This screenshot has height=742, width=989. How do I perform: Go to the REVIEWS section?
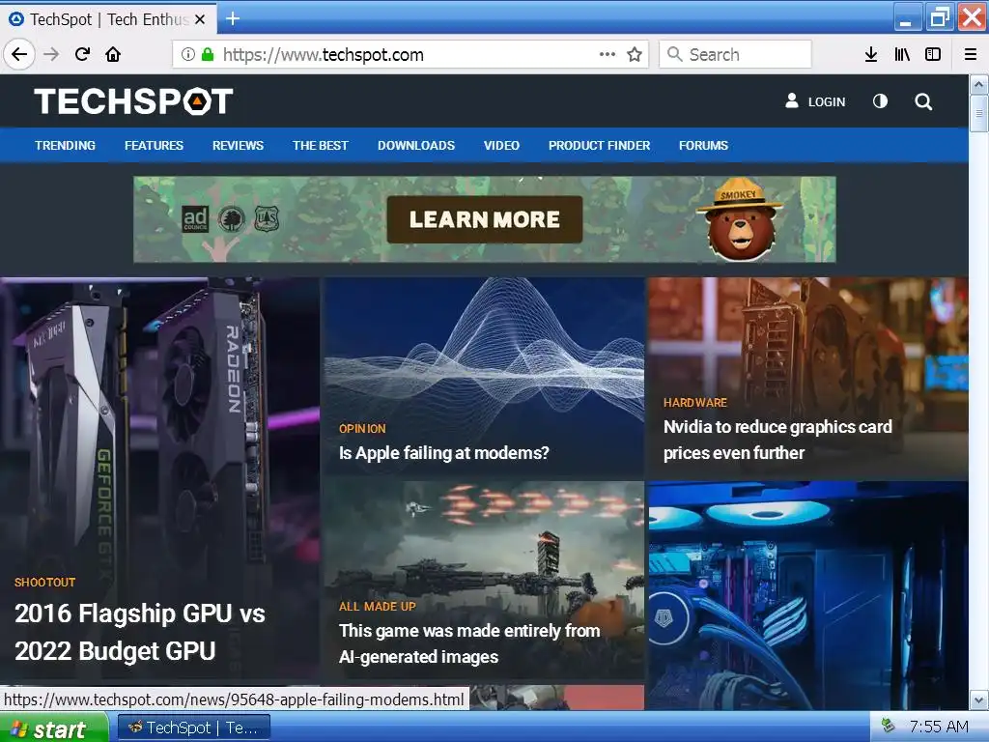pyautogui.click(x=238, y=146)
